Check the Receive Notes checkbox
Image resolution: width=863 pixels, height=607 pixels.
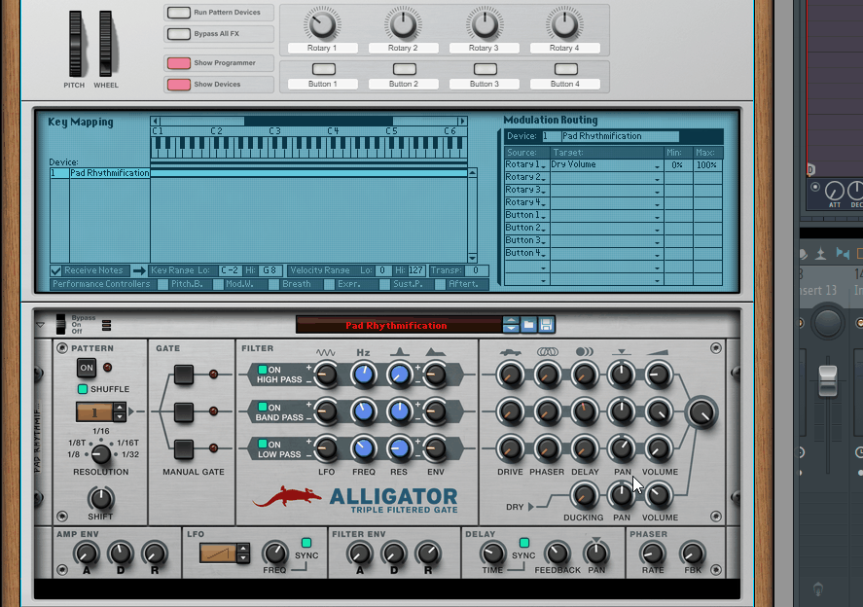click(55, 270)
